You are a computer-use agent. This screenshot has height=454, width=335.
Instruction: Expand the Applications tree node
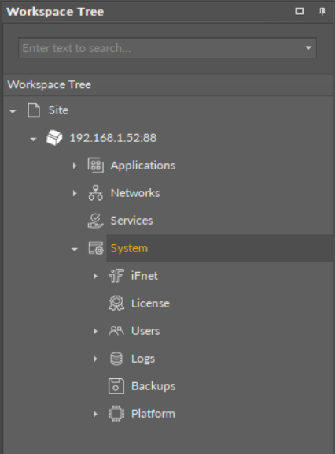(75, 166)
